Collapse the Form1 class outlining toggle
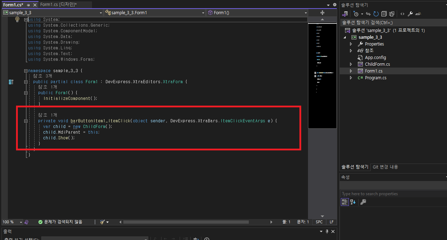Viewport: 447px width, 240px height. [26, 82]
